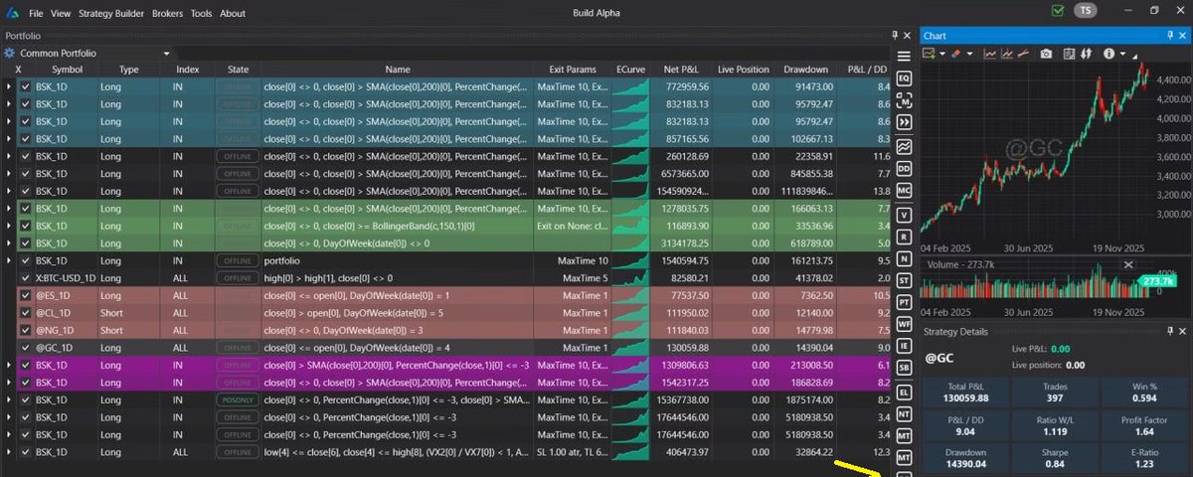The width and height of the screenshot is (1193, 477).
Task: Open the About menu
Action: click(x=233, y=14)
